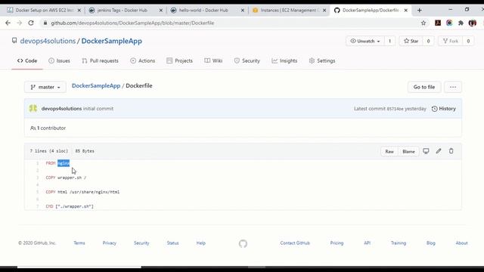The height and width of the screenshot is (272, 484).
Task: Open the browser profile avatar
Action: point(472,23)
